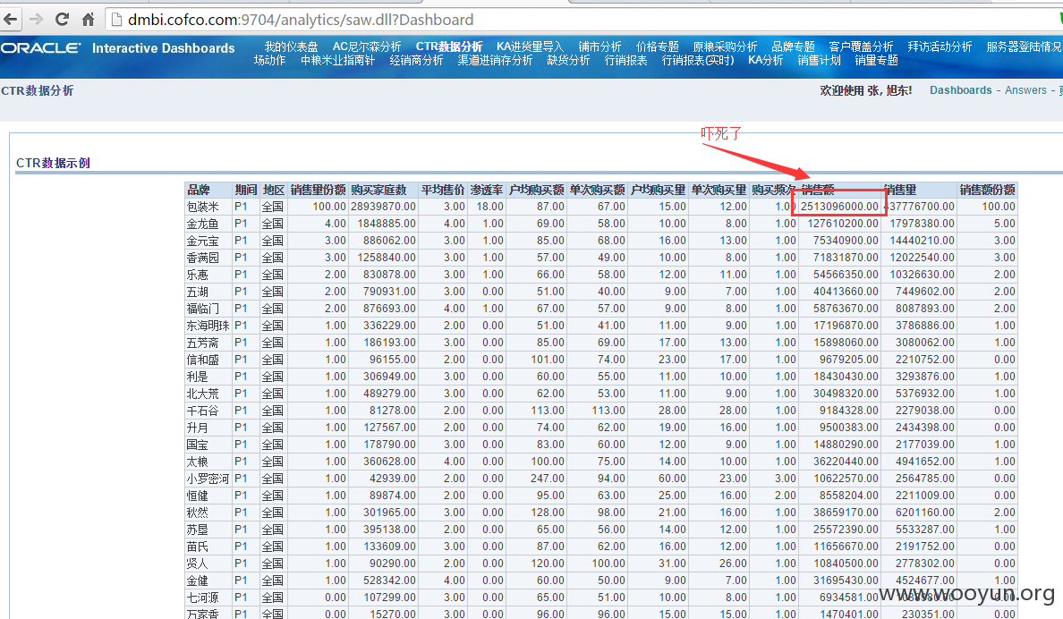Select the CTR数据分析 tab
This screenshot has width=1063, height=619.
[x=449, y=47]
